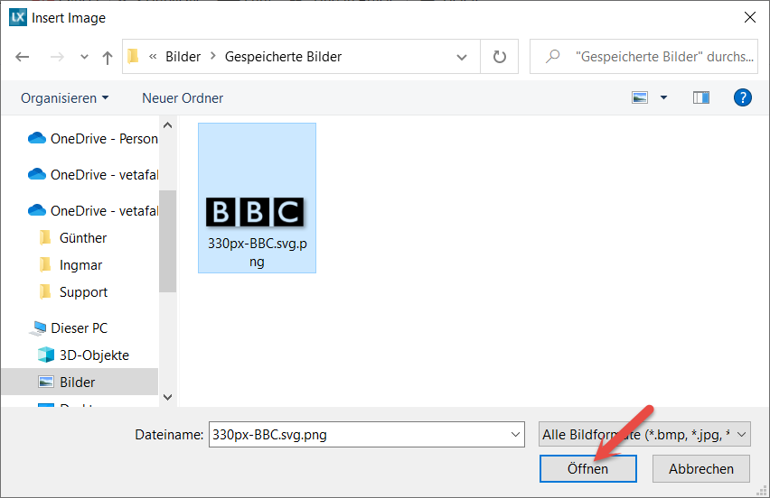Click the Dieser PC computer icon
Image resolution: width=770 pixels, height=498 pixels.
click(x=38, y=328)
